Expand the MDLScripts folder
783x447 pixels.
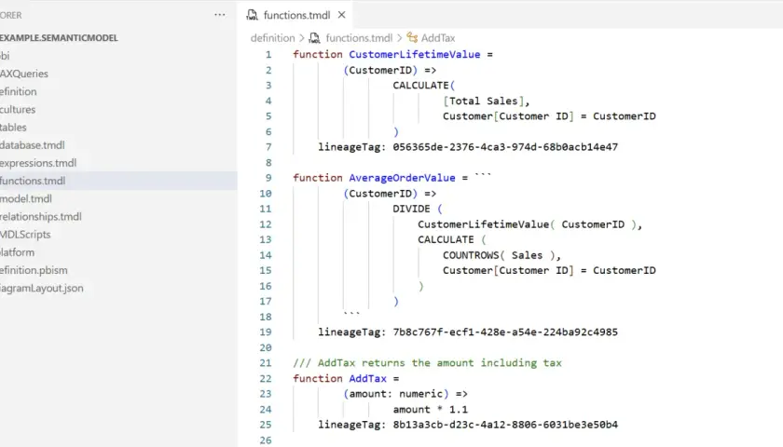pyautogui.click(x=25, y=235)
